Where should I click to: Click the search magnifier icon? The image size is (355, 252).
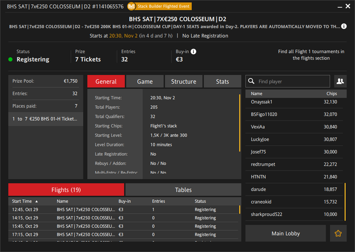point(251,81)
